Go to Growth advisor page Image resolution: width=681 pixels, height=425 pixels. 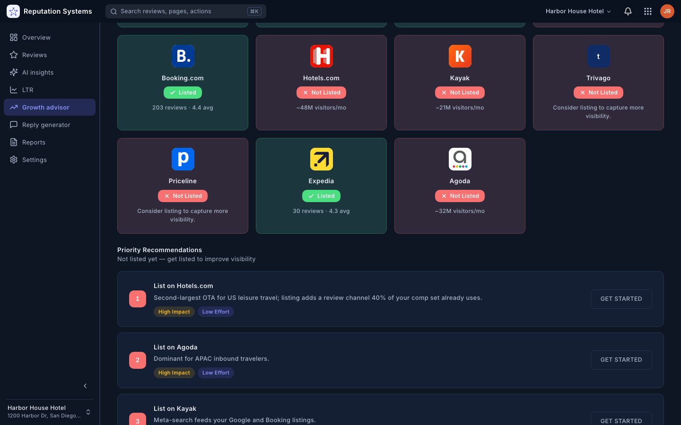50,107
